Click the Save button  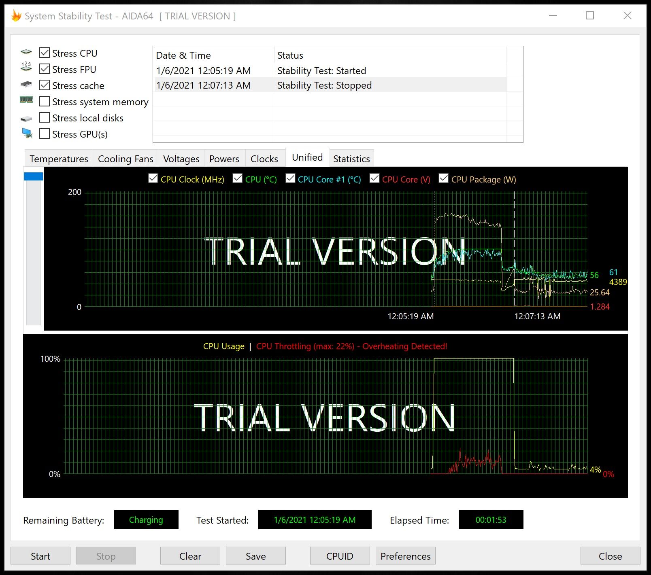pos(256,556)
